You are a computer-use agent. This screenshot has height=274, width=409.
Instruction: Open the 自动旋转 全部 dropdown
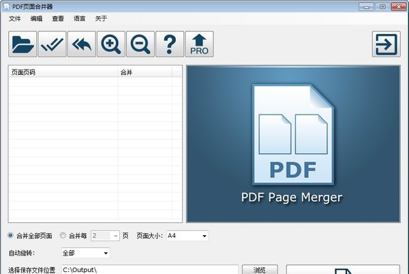(86, 253)
